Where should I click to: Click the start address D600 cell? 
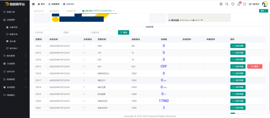(x=134, y=108)
